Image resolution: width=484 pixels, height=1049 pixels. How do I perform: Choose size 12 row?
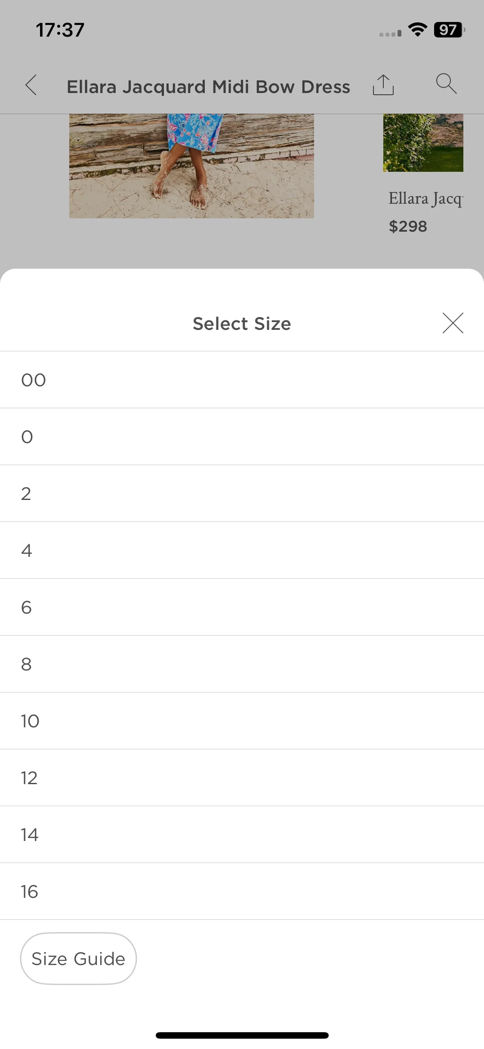pyautogui.click(x=242, y=778)
